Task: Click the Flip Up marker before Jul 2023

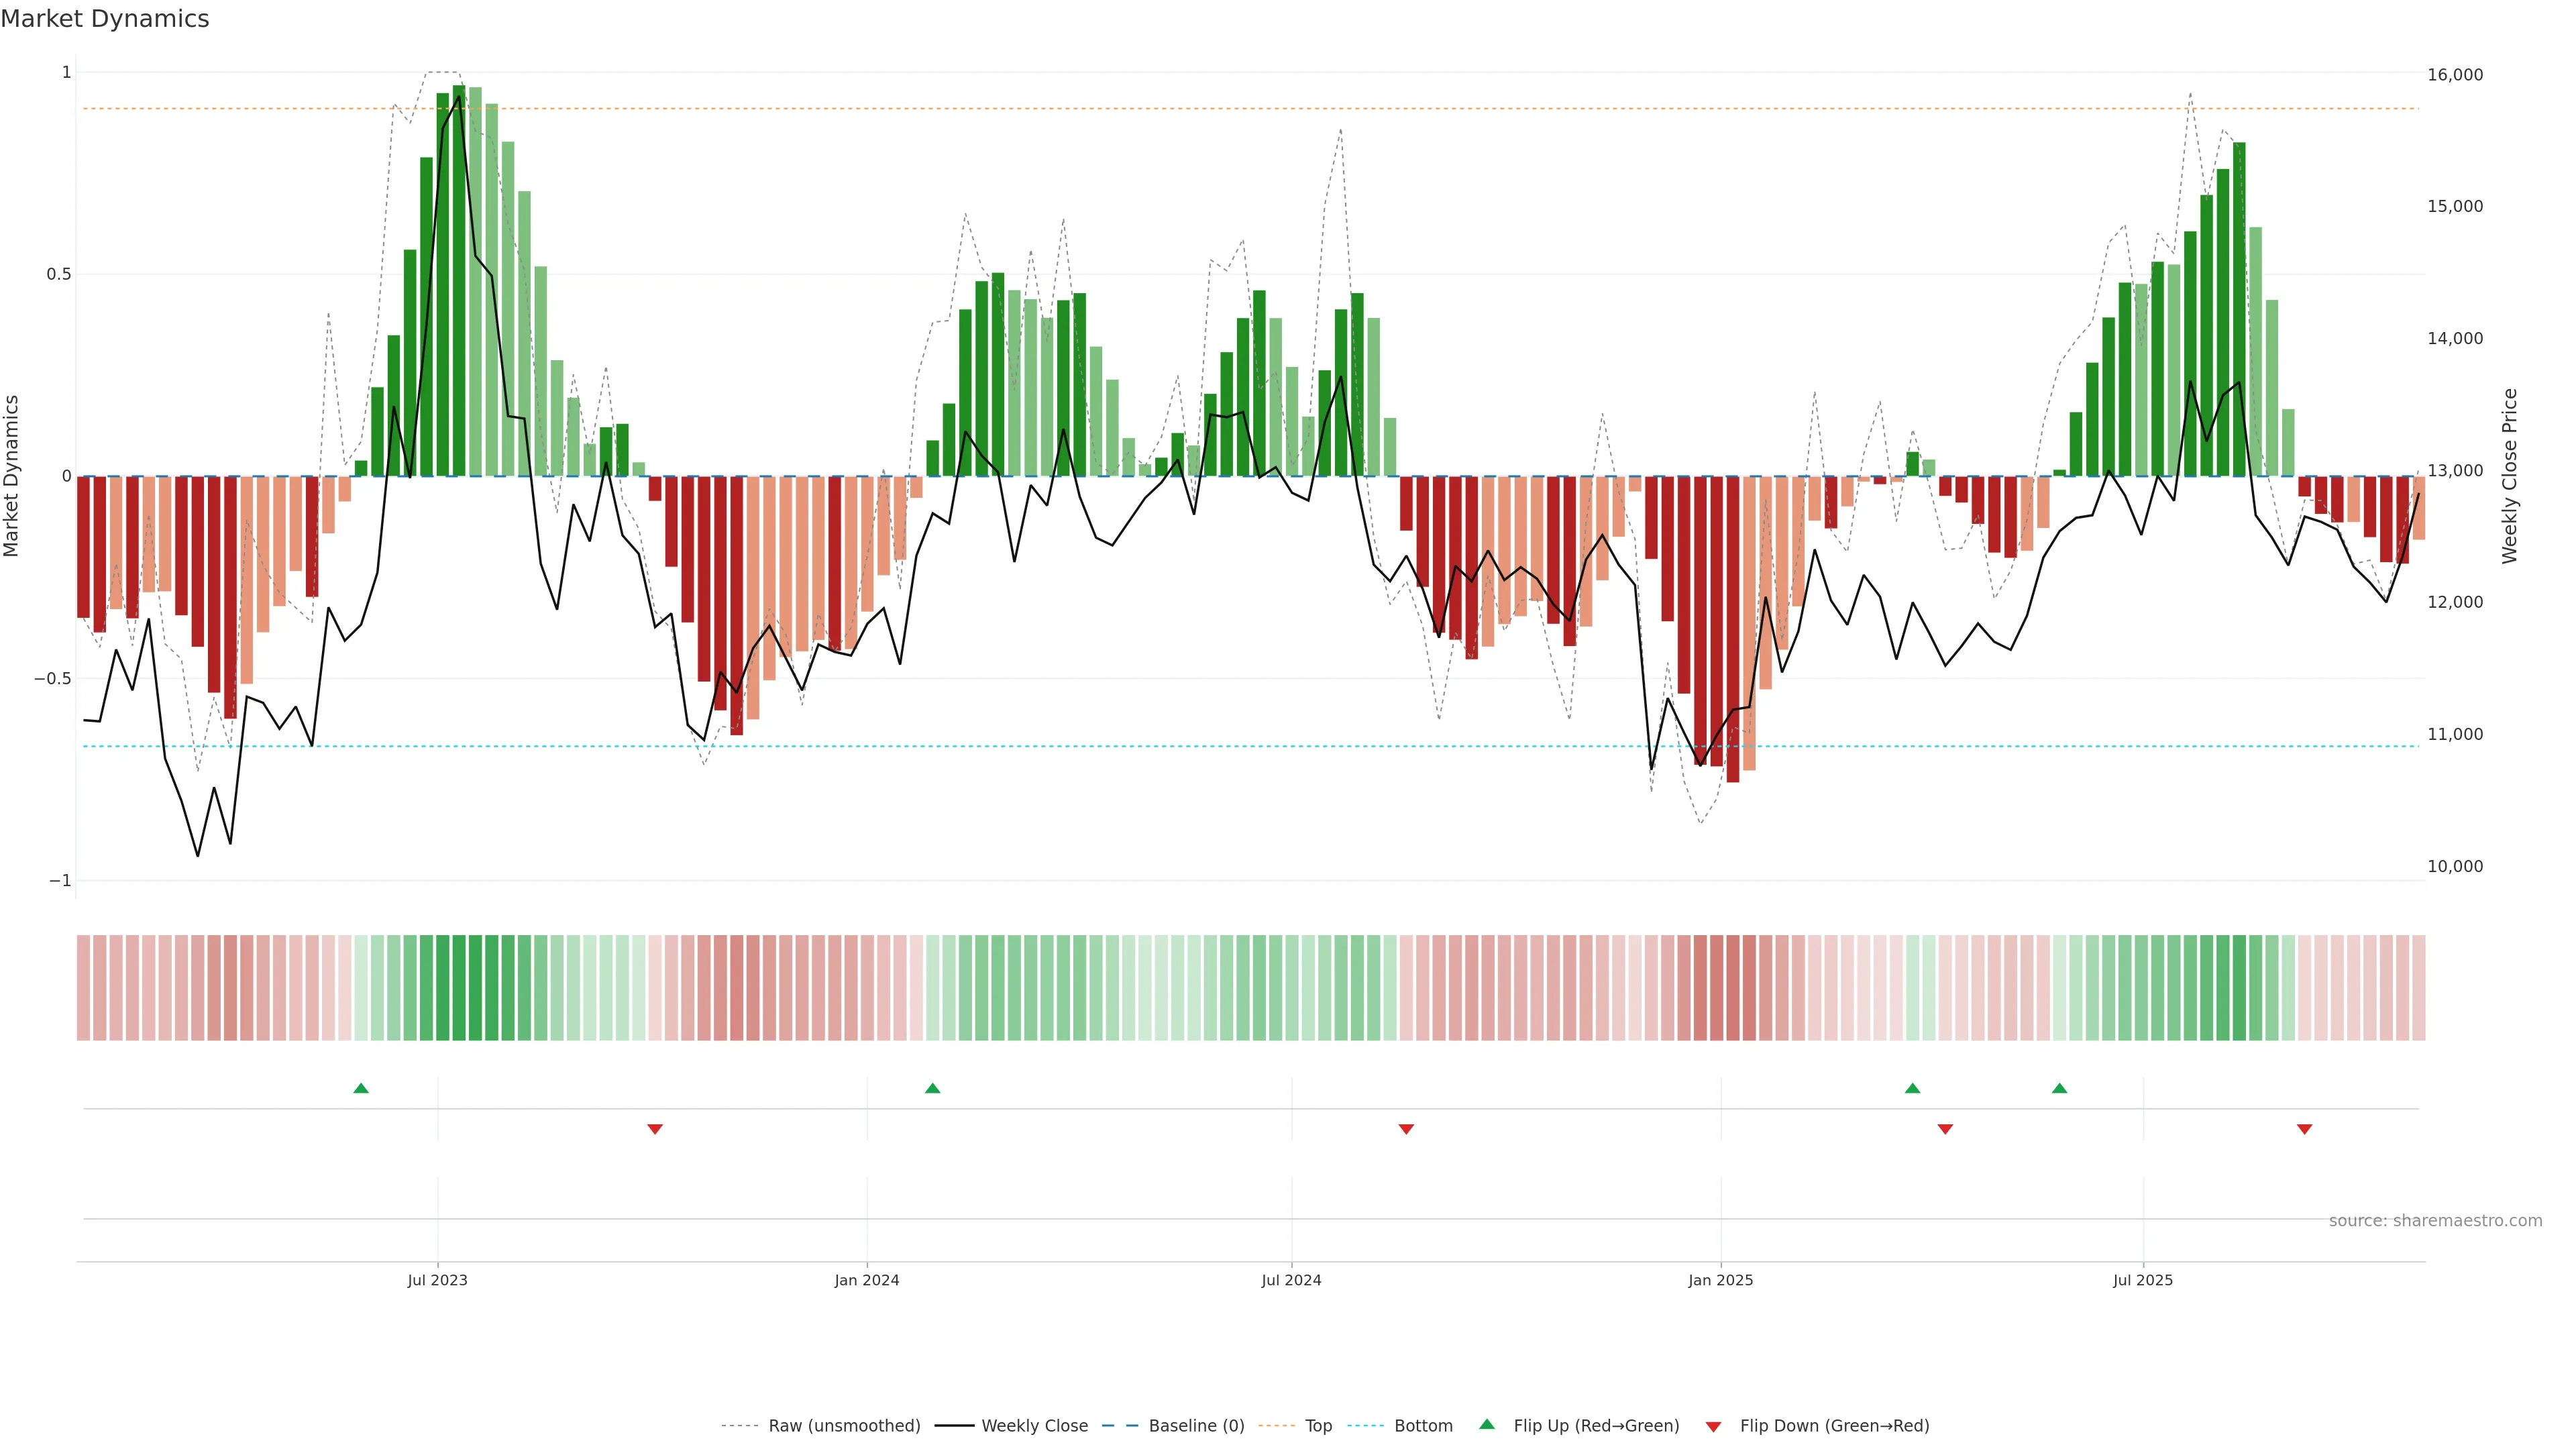Action: pos(361,1088)
